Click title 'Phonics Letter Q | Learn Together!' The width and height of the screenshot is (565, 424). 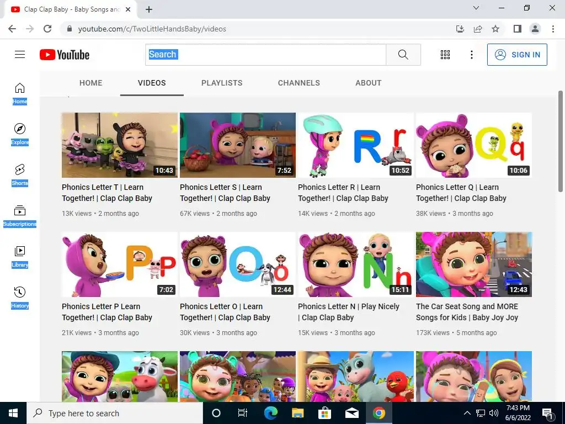[461, 193]
